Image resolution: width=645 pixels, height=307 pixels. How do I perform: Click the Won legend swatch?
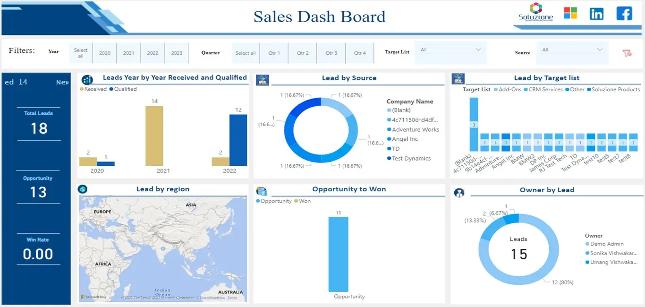pos(296,201)
